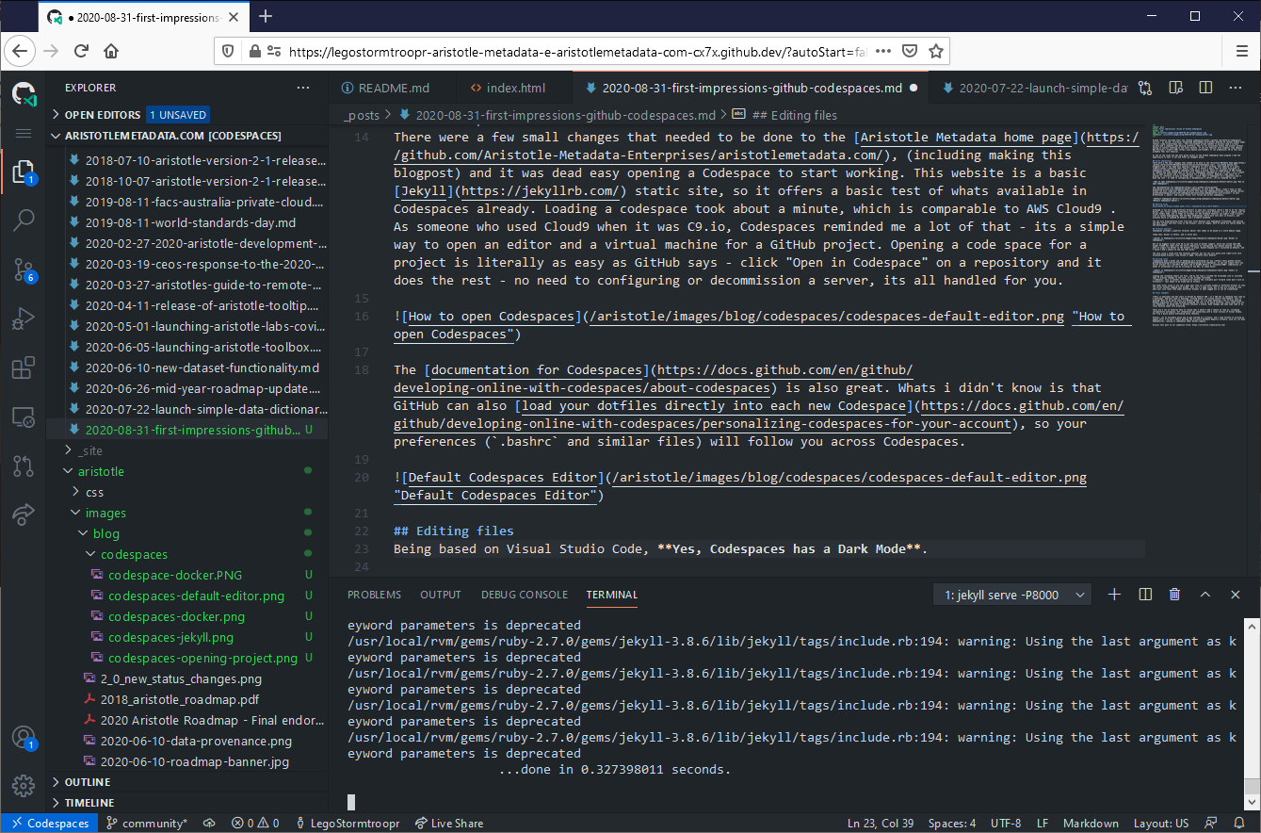Collapse the aristotle folder
Screen dimensions: 1261x833
pyautogui.click(x=188, y=471)
